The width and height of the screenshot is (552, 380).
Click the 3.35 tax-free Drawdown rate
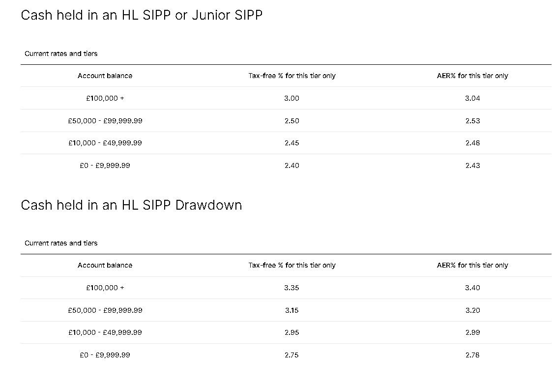[291, 288]
